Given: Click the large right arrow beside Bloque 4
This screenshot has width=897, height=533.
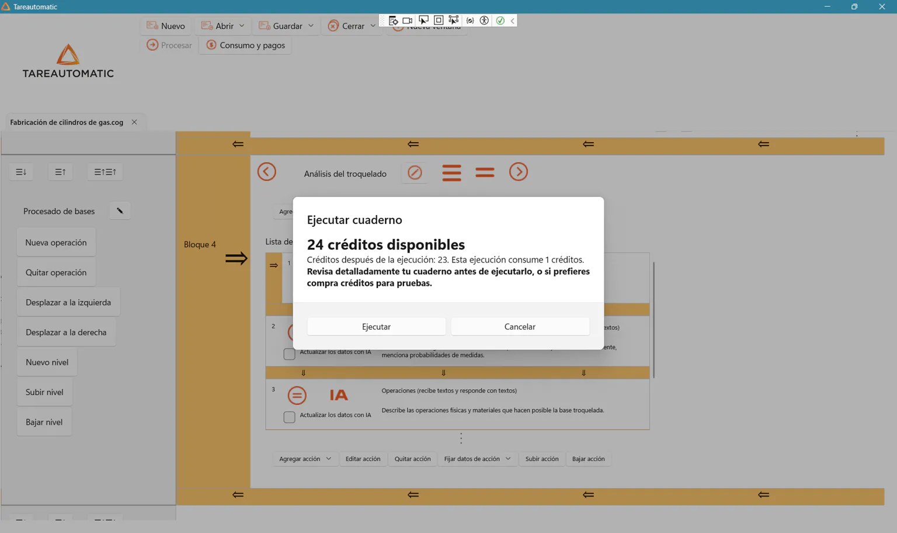Looking at the screenshot, I should [237, 258].
